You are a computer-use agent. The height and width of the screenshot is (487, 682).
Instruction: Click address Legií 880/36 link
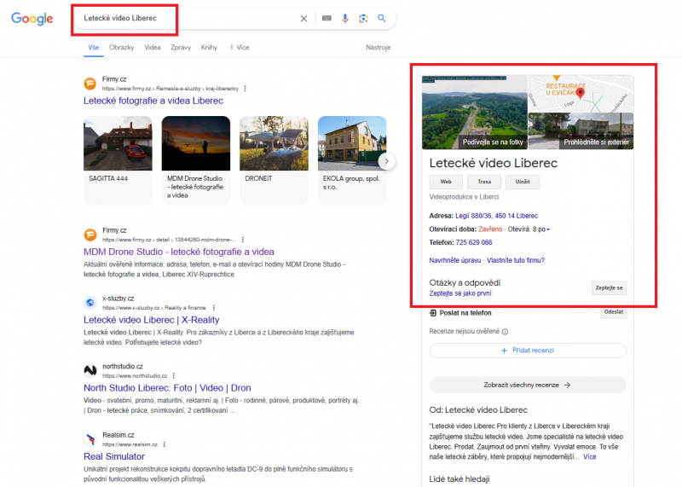(x=496, y=216)
